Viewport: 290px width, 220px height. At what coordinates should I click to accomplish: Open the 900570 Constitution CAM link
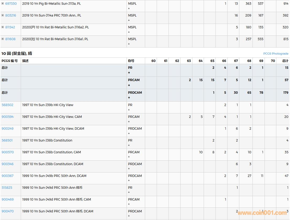(x=8, y=152)
